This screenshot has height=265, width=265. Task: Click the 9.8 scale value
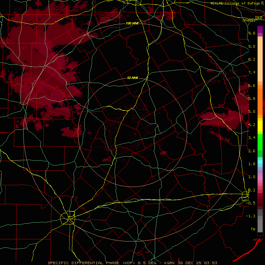(252, 33)
